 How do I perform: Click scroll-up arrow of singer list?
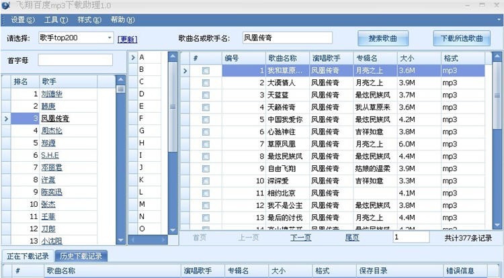pos(120,79)
